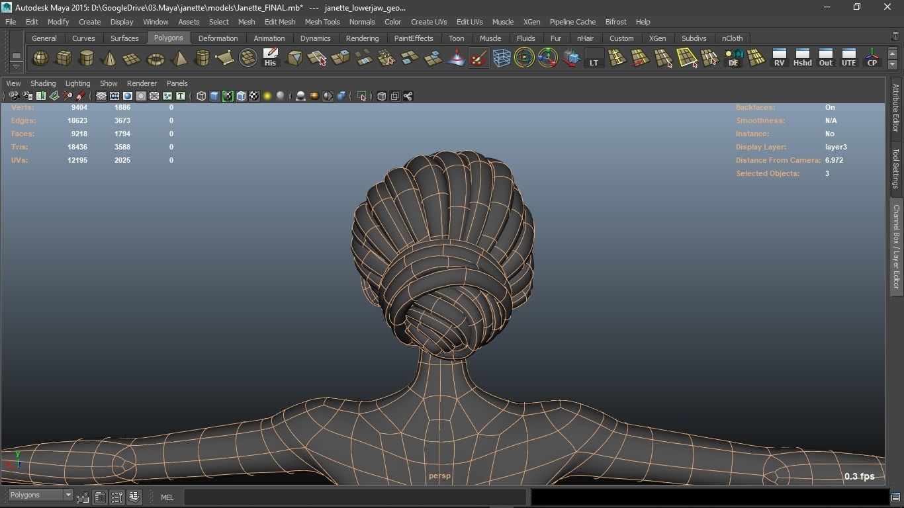Open the panel Renderer menu
904x508 pixels.
click(x=142, y=83)
